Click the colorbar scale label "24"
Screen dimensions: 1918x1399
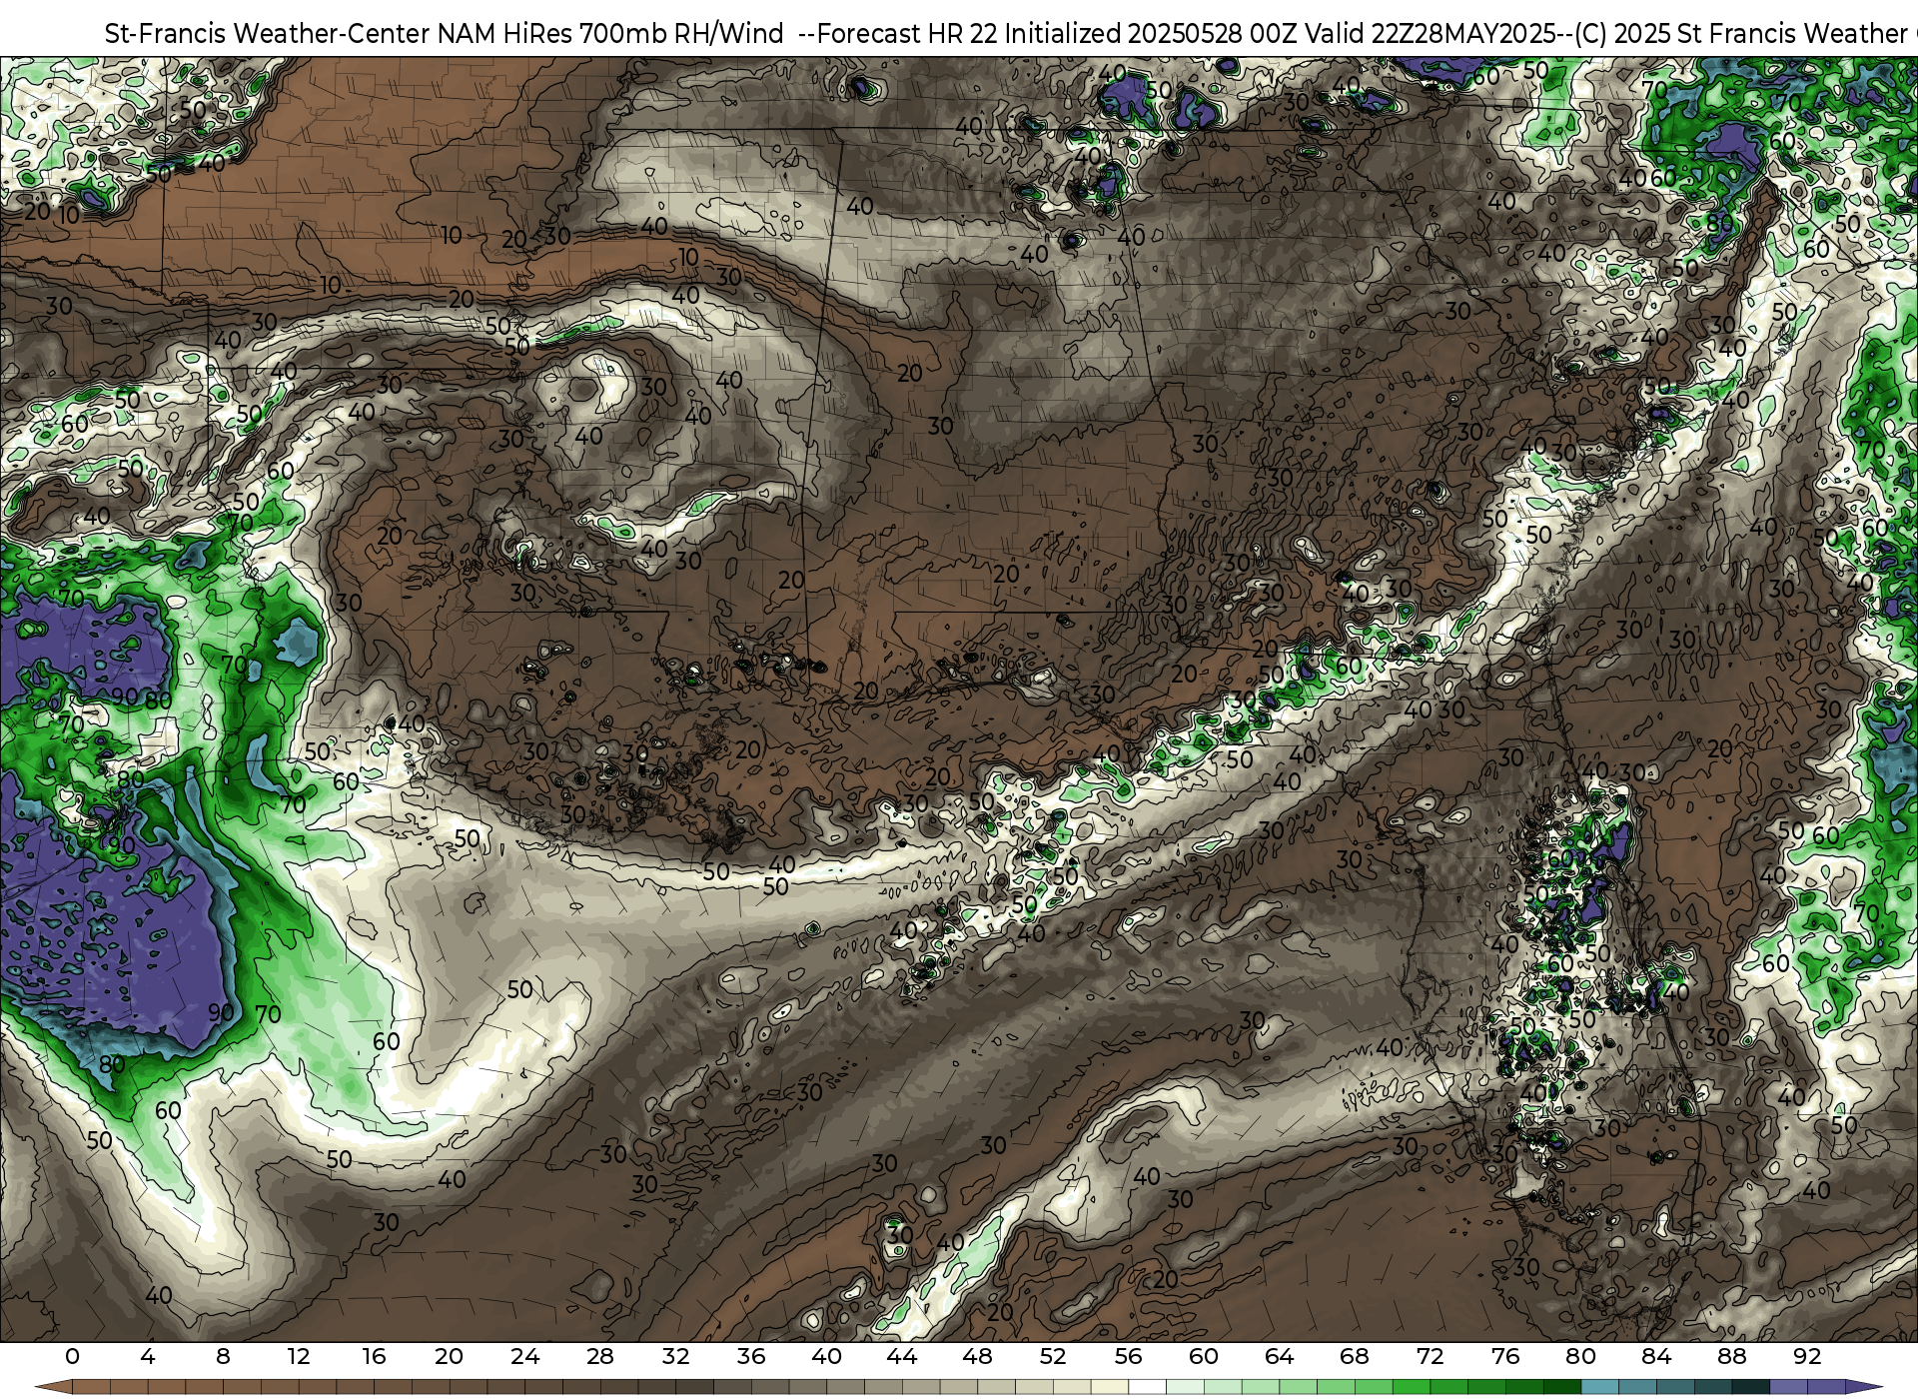524,1356
